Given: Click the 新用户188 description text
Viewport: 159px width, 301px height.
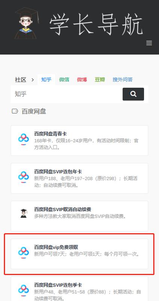Looking at the screenshot, I should [86, 182].
